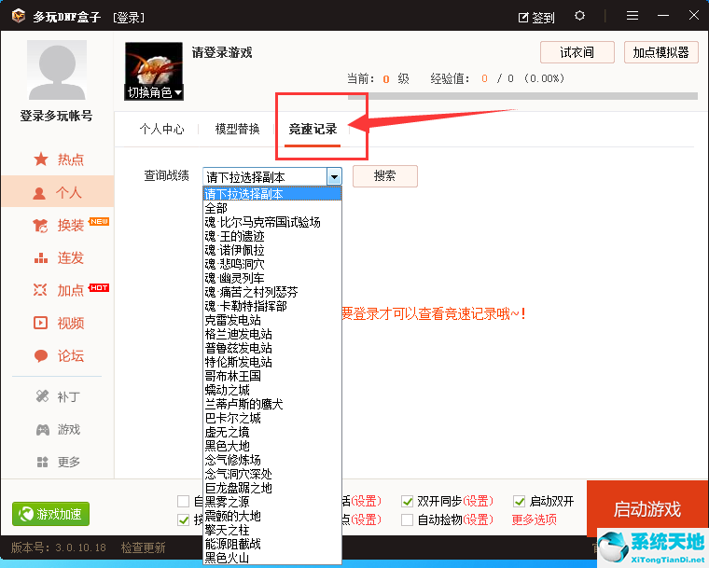The width and height of the screenshot is (709, 568).
Task: Select 能源阻截战 from list
Action: [x=272, y=544]
